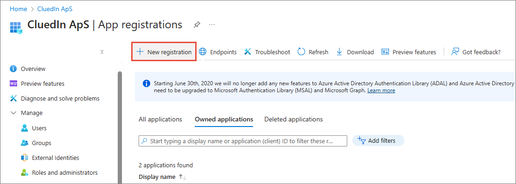Click the External Identities icon
516x184 pixels.
[25, 158]
